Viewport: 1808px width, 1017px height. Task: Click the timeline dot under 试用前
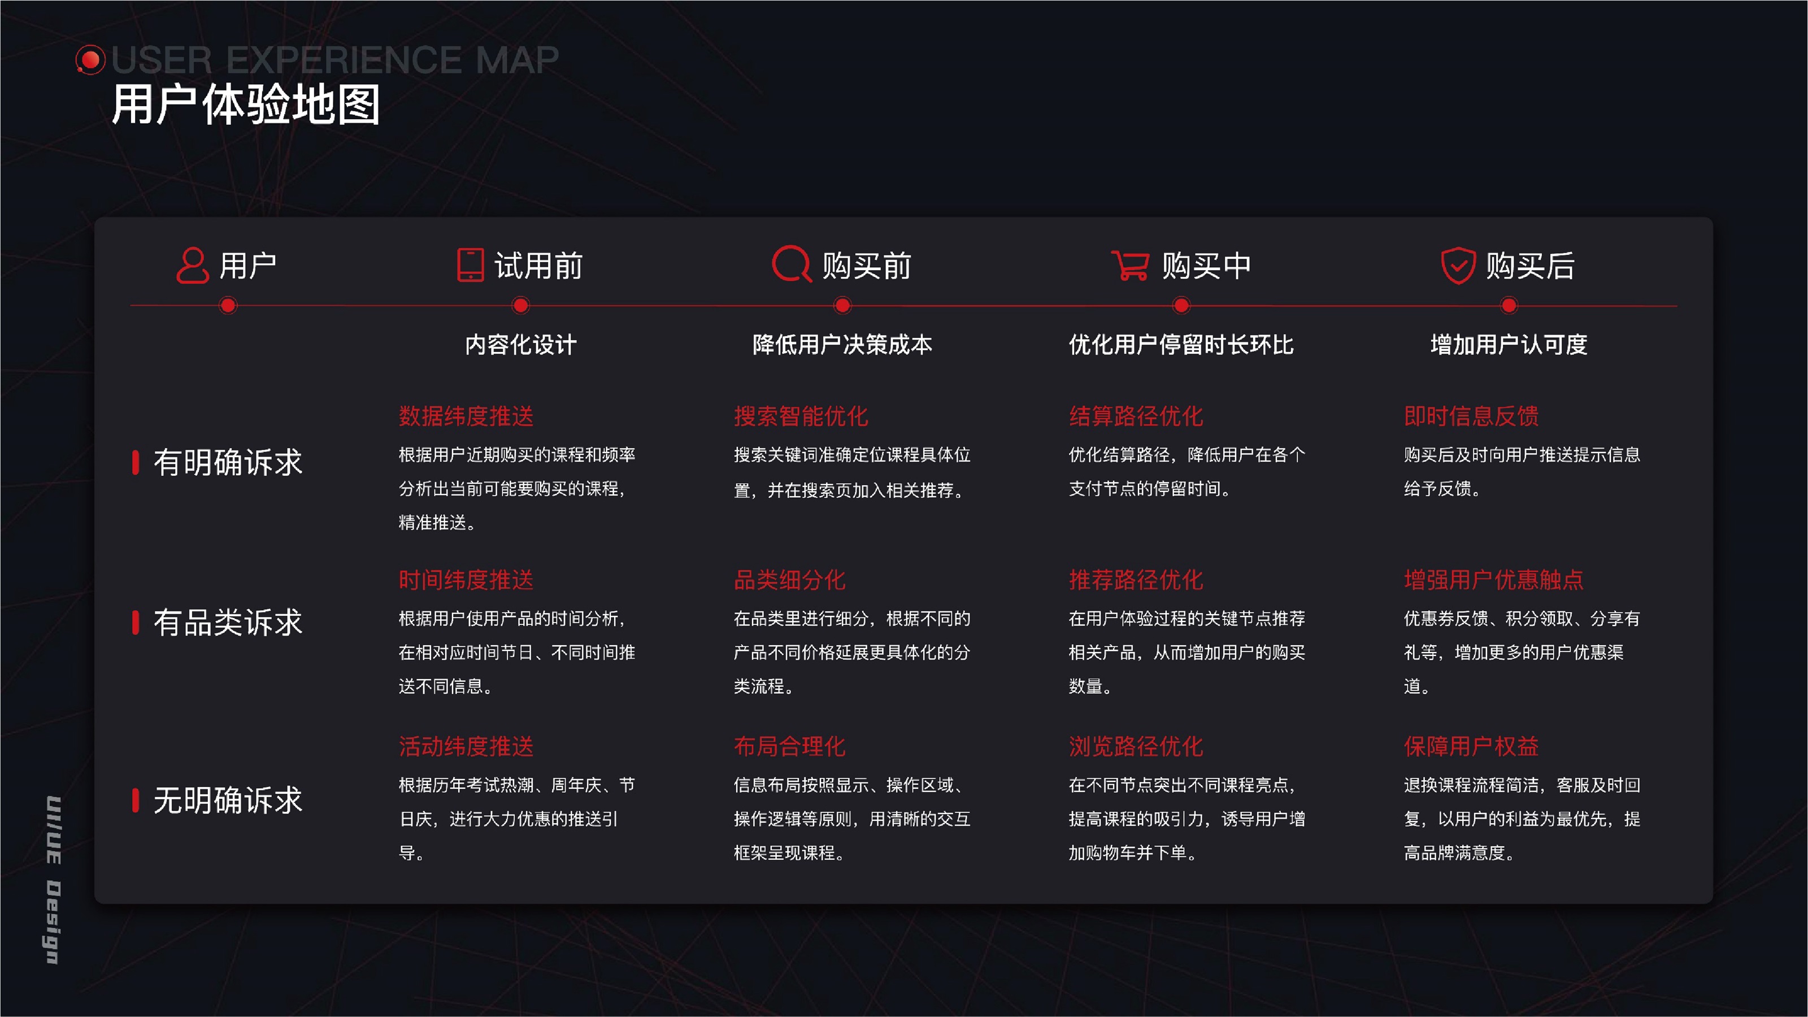coord(521,305)
